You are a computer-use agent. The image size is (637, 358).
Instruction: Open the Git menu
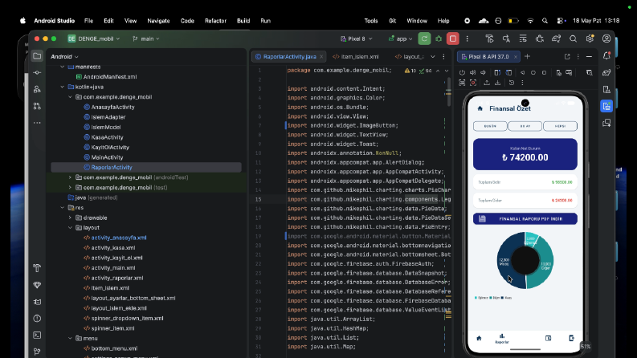tap(393, 21)
